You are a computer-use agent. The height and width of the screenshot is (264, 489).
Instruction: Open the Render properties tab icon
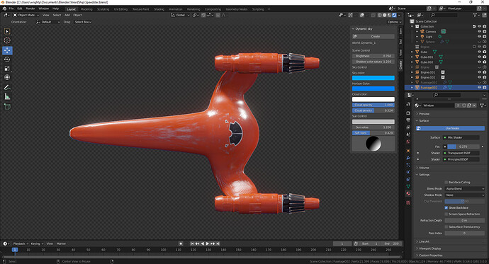tap(408, 113)
